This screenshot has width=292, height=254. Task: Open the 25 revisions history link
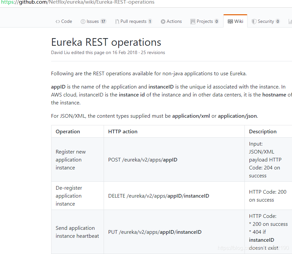[x=153, y=53]
